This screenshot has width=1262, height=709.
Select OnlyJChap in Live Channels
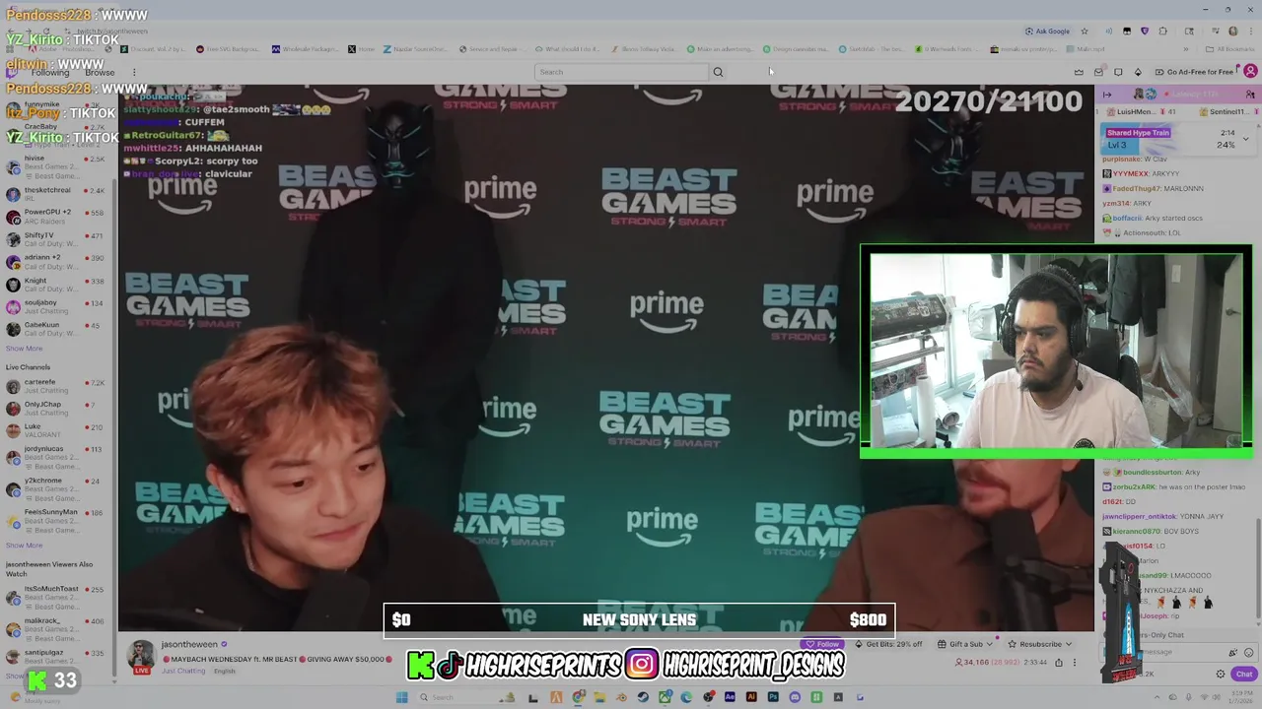tap(57, 409)
